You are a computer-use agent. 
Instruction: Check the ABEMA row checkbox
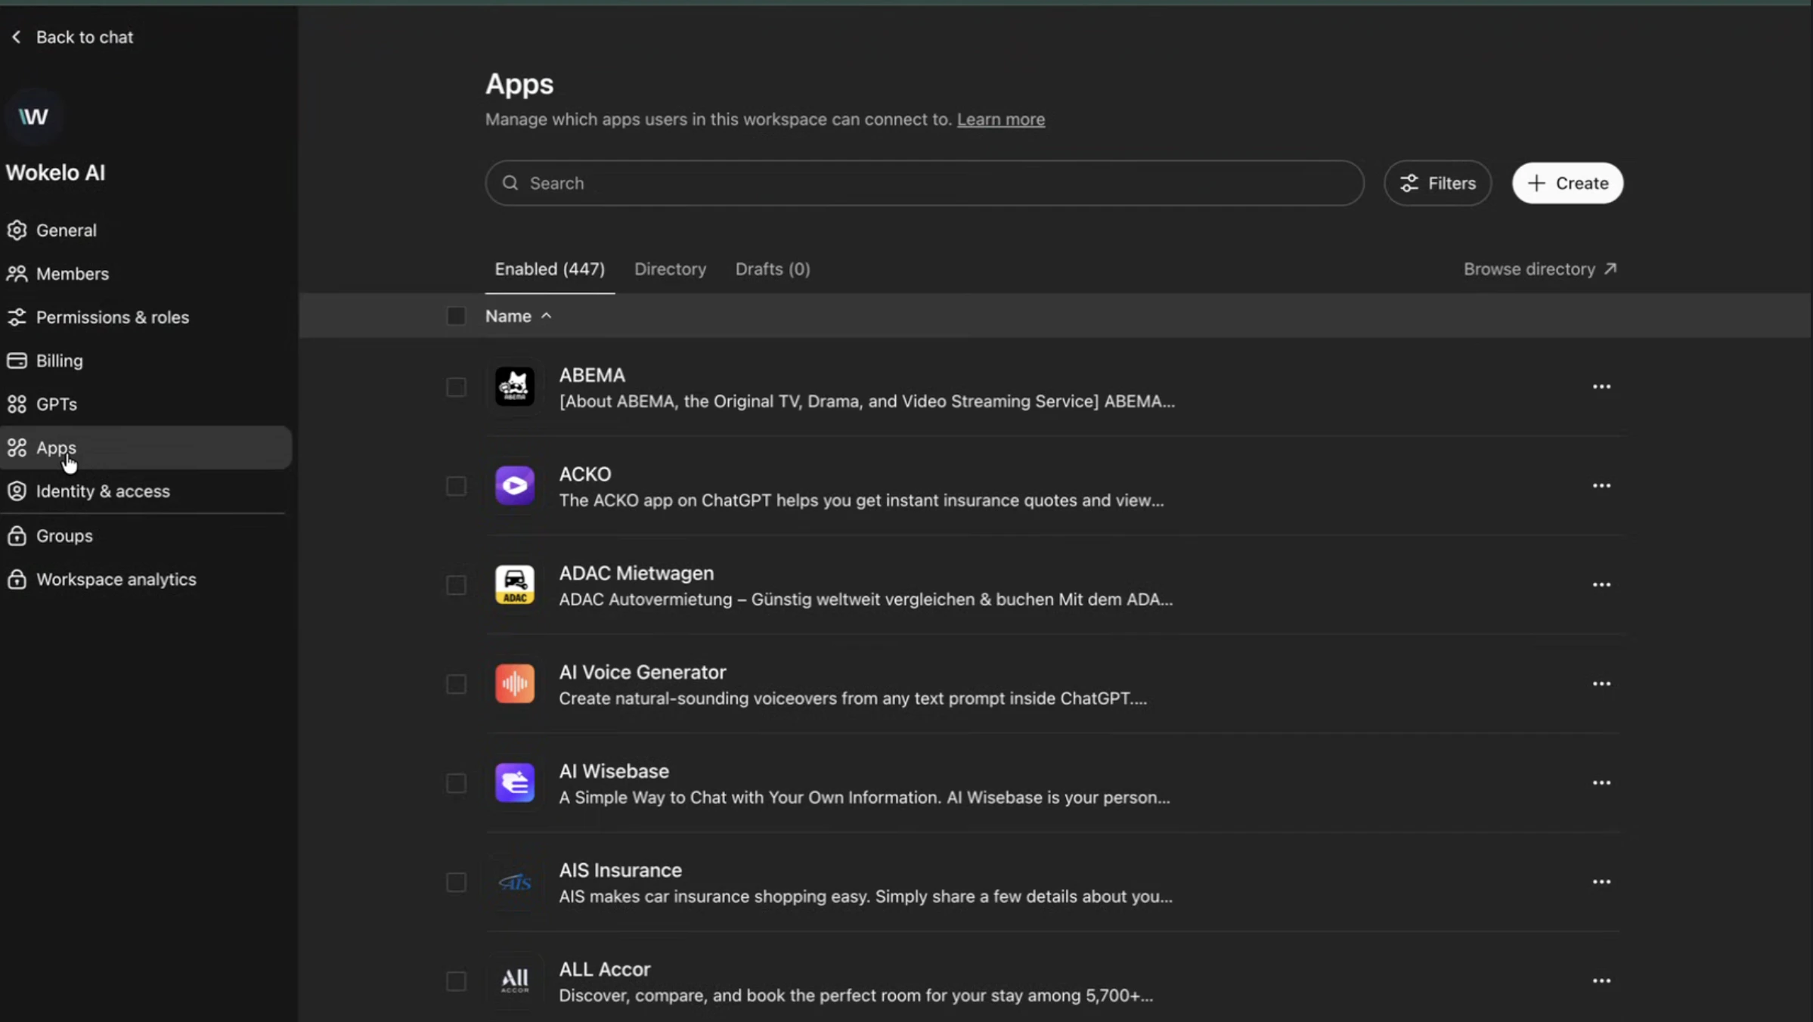pyautogui.click(x=456, y=387)
